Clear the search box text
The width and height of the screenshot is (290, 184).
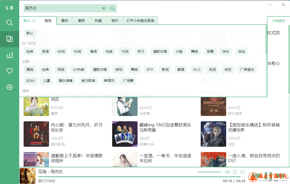pos(104,8)
